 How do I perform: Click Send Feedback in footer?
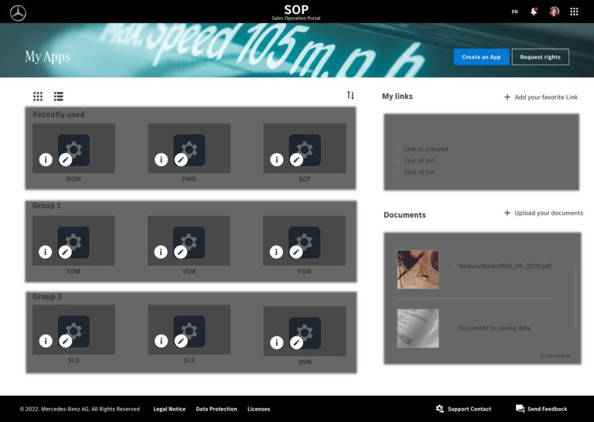541,409
